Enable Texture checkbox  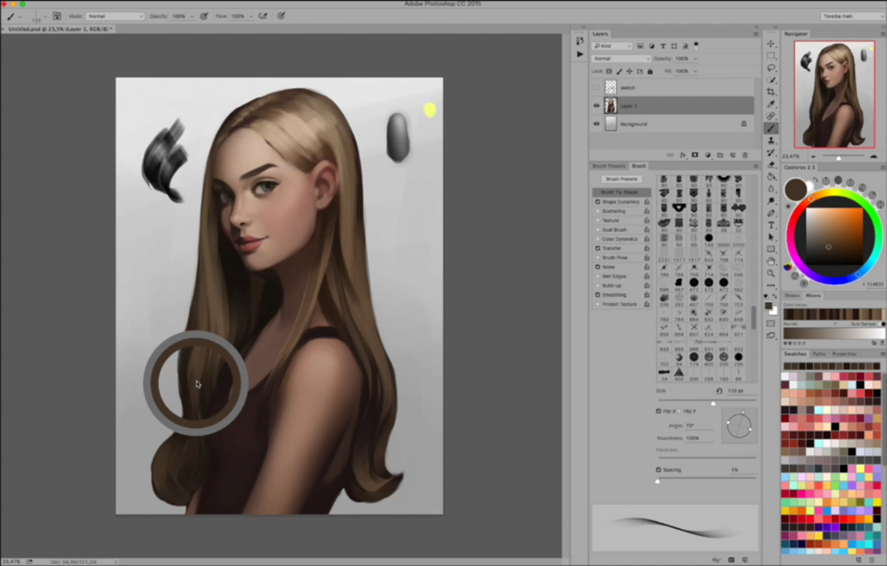click(598, 220)
